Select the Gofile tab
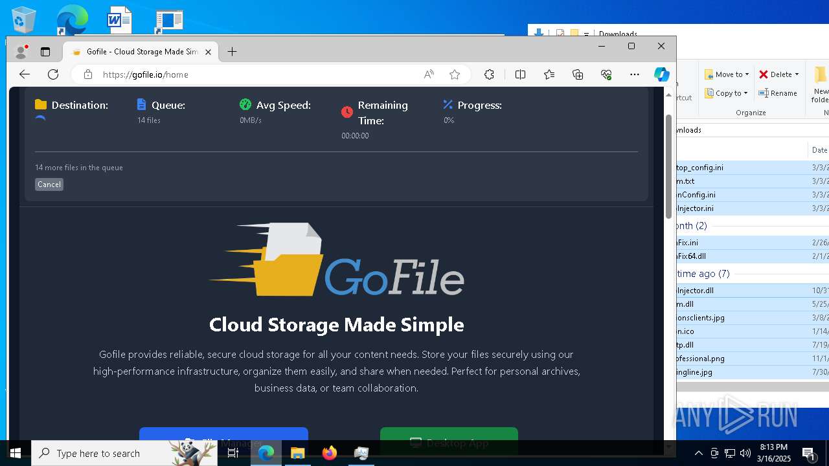829x466 pixels. point(141,52)
